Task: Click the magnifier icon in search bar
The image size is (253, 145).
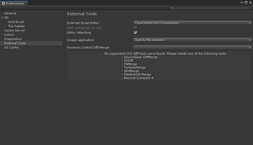Action: [x=172, y=8]
